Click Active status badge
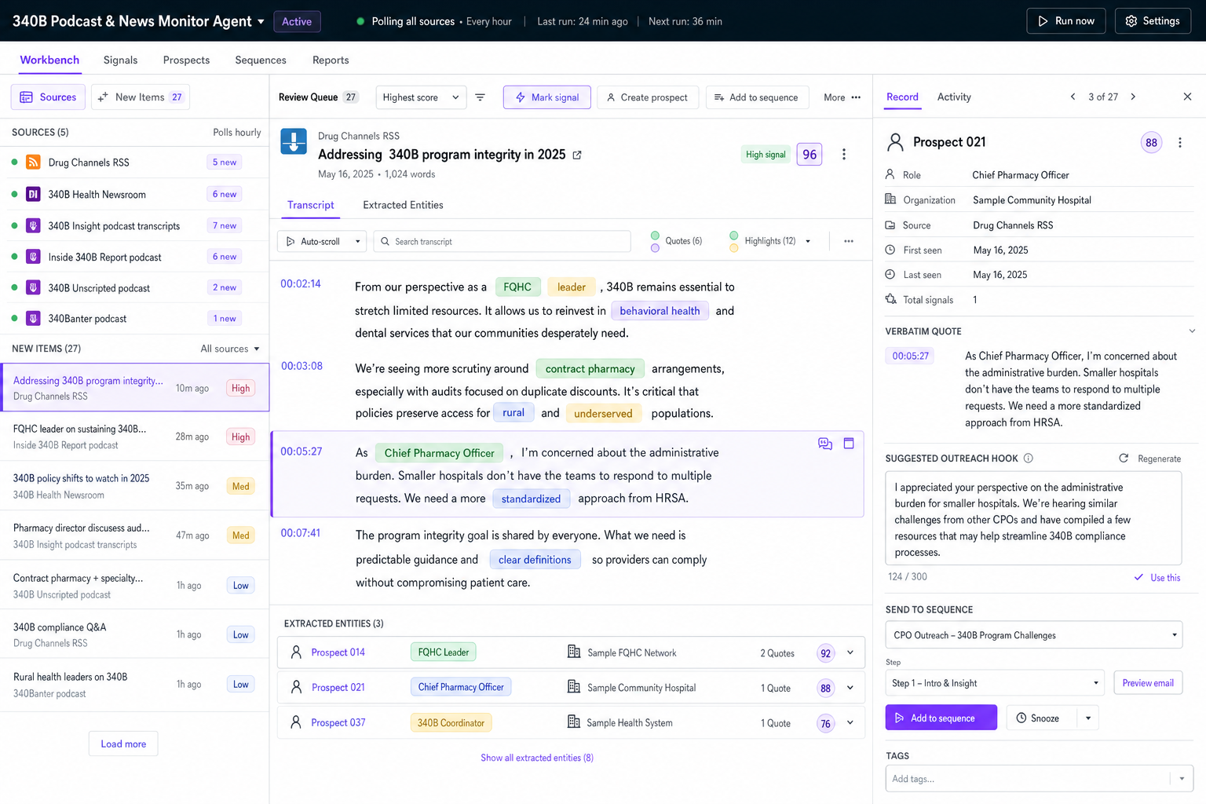The image size is (1206, 804). 297,21
